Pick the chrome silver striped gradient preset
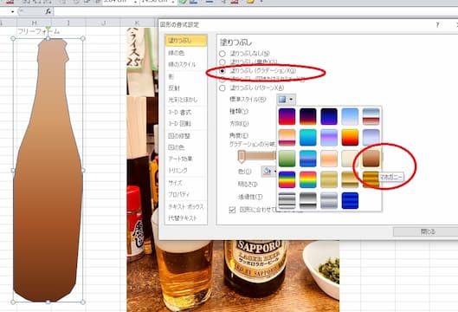This screenshot has width=458, height=312. (x=287, y=200)
